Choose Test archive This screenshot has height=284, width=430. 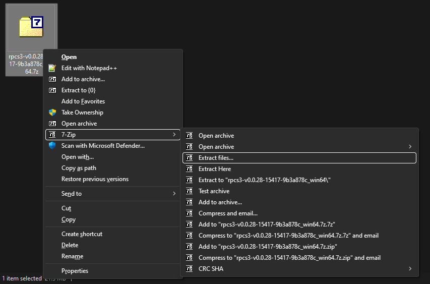(x=299, y=191)
